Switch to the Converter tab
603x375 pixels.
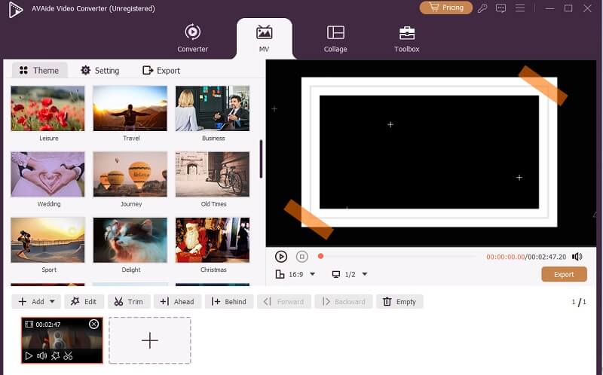point(192,38)
